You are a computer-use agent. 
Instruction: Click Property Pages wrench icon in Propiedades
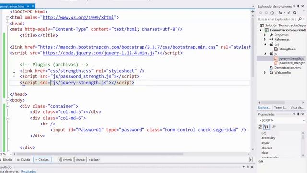click(x=274, y=127)
